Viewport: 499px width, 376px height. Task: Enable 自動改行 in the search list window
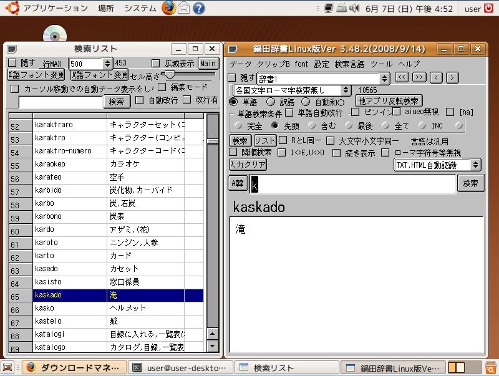pyautogui.click(x=139, y=100)
